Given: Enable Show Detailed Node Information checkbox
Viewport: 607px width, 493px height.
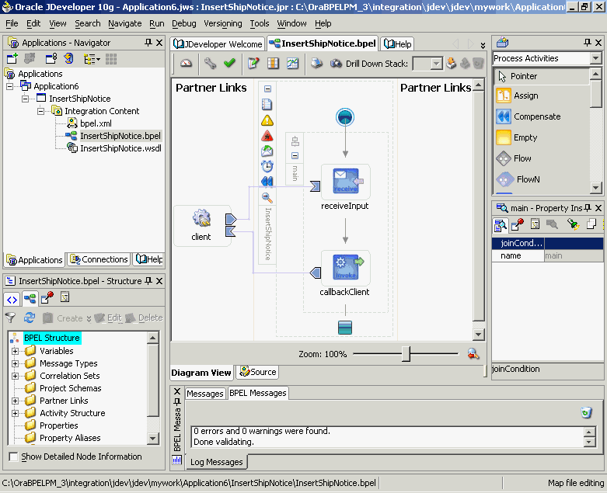Looking at the screenshot, I should click(13, 457).
